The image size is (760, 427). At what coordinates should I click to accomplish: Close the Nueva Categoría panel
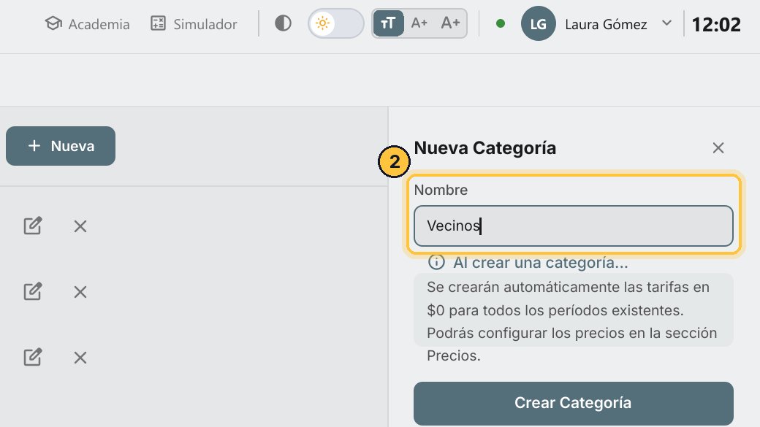tap(718, 147)
